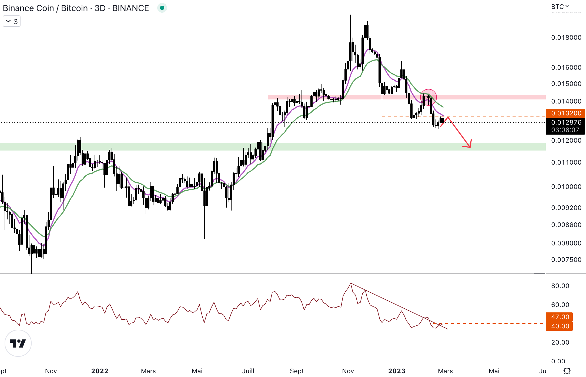
Task: Click the 2023 label on time axis
Action: point(397,371)
